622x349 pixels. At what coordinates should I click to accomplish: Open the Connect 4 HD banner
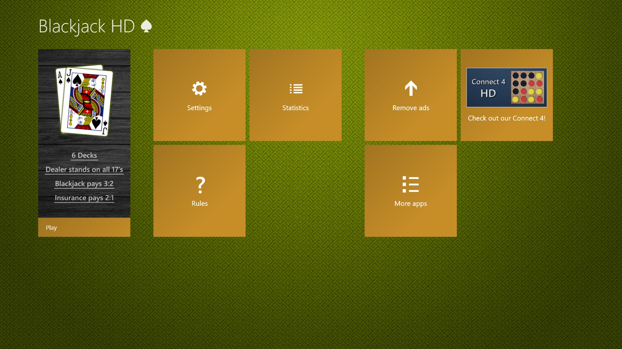click(x=507, y=88)
